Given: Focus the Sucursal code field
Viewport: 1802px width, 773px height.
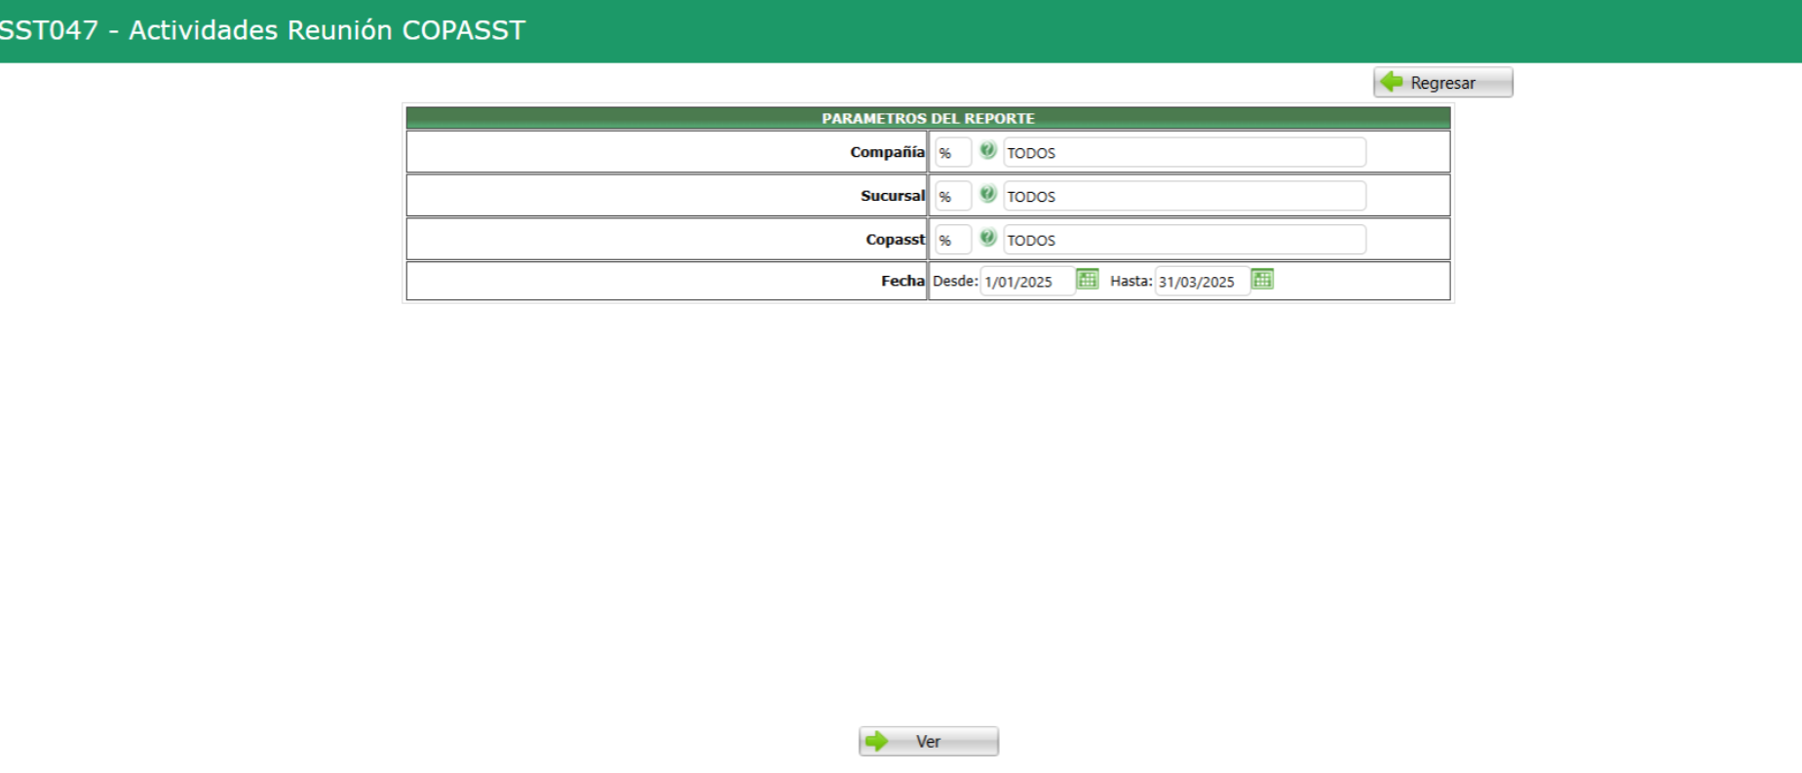Looking at the screenshot, I should [953, 196].
